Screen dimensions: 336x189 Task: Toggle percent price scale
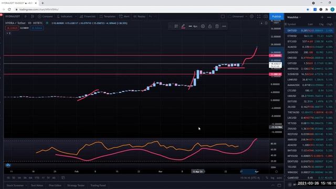pyautogui.click(x=267, y=178)
